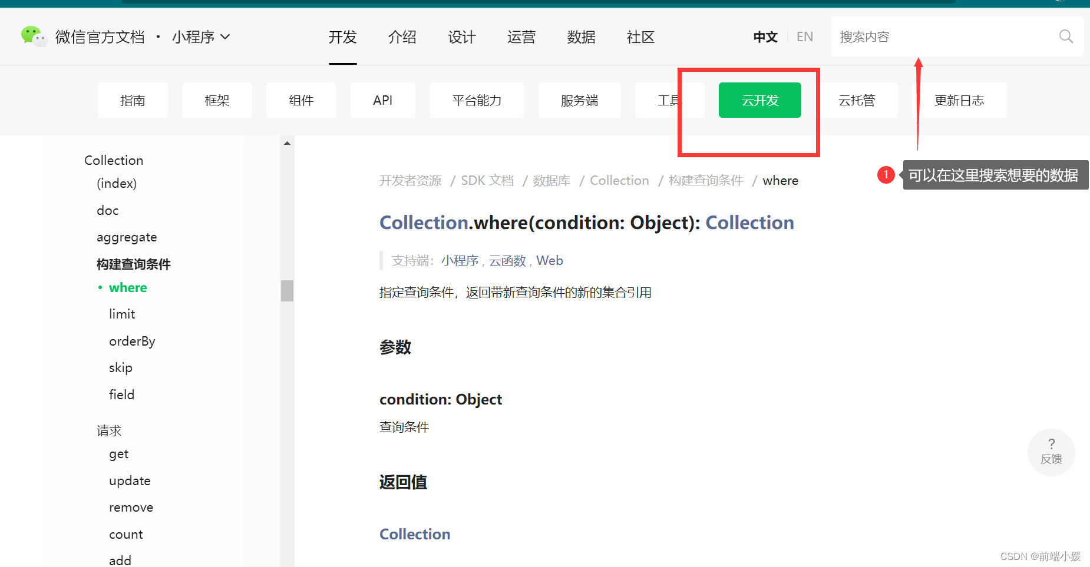The height and width of the screenshot is (567, 1090).
Task: Click the search magnifier icon
Action: pos(1066,37)
